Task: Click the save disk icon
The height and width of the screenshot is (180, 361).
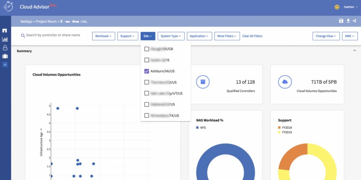Action: [x=341, y=21]
